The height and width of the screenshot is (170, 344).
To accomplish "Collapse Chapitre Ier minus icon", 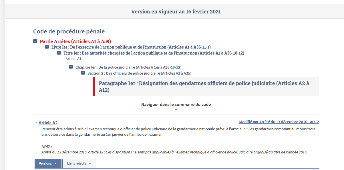I will click(x=71, y=67).
